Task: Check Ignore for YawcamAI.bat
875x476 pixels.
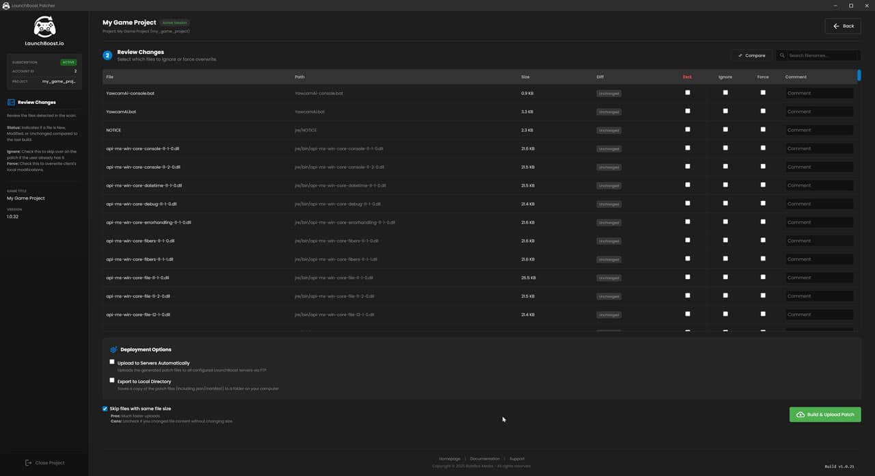Action: pos(725,111)
